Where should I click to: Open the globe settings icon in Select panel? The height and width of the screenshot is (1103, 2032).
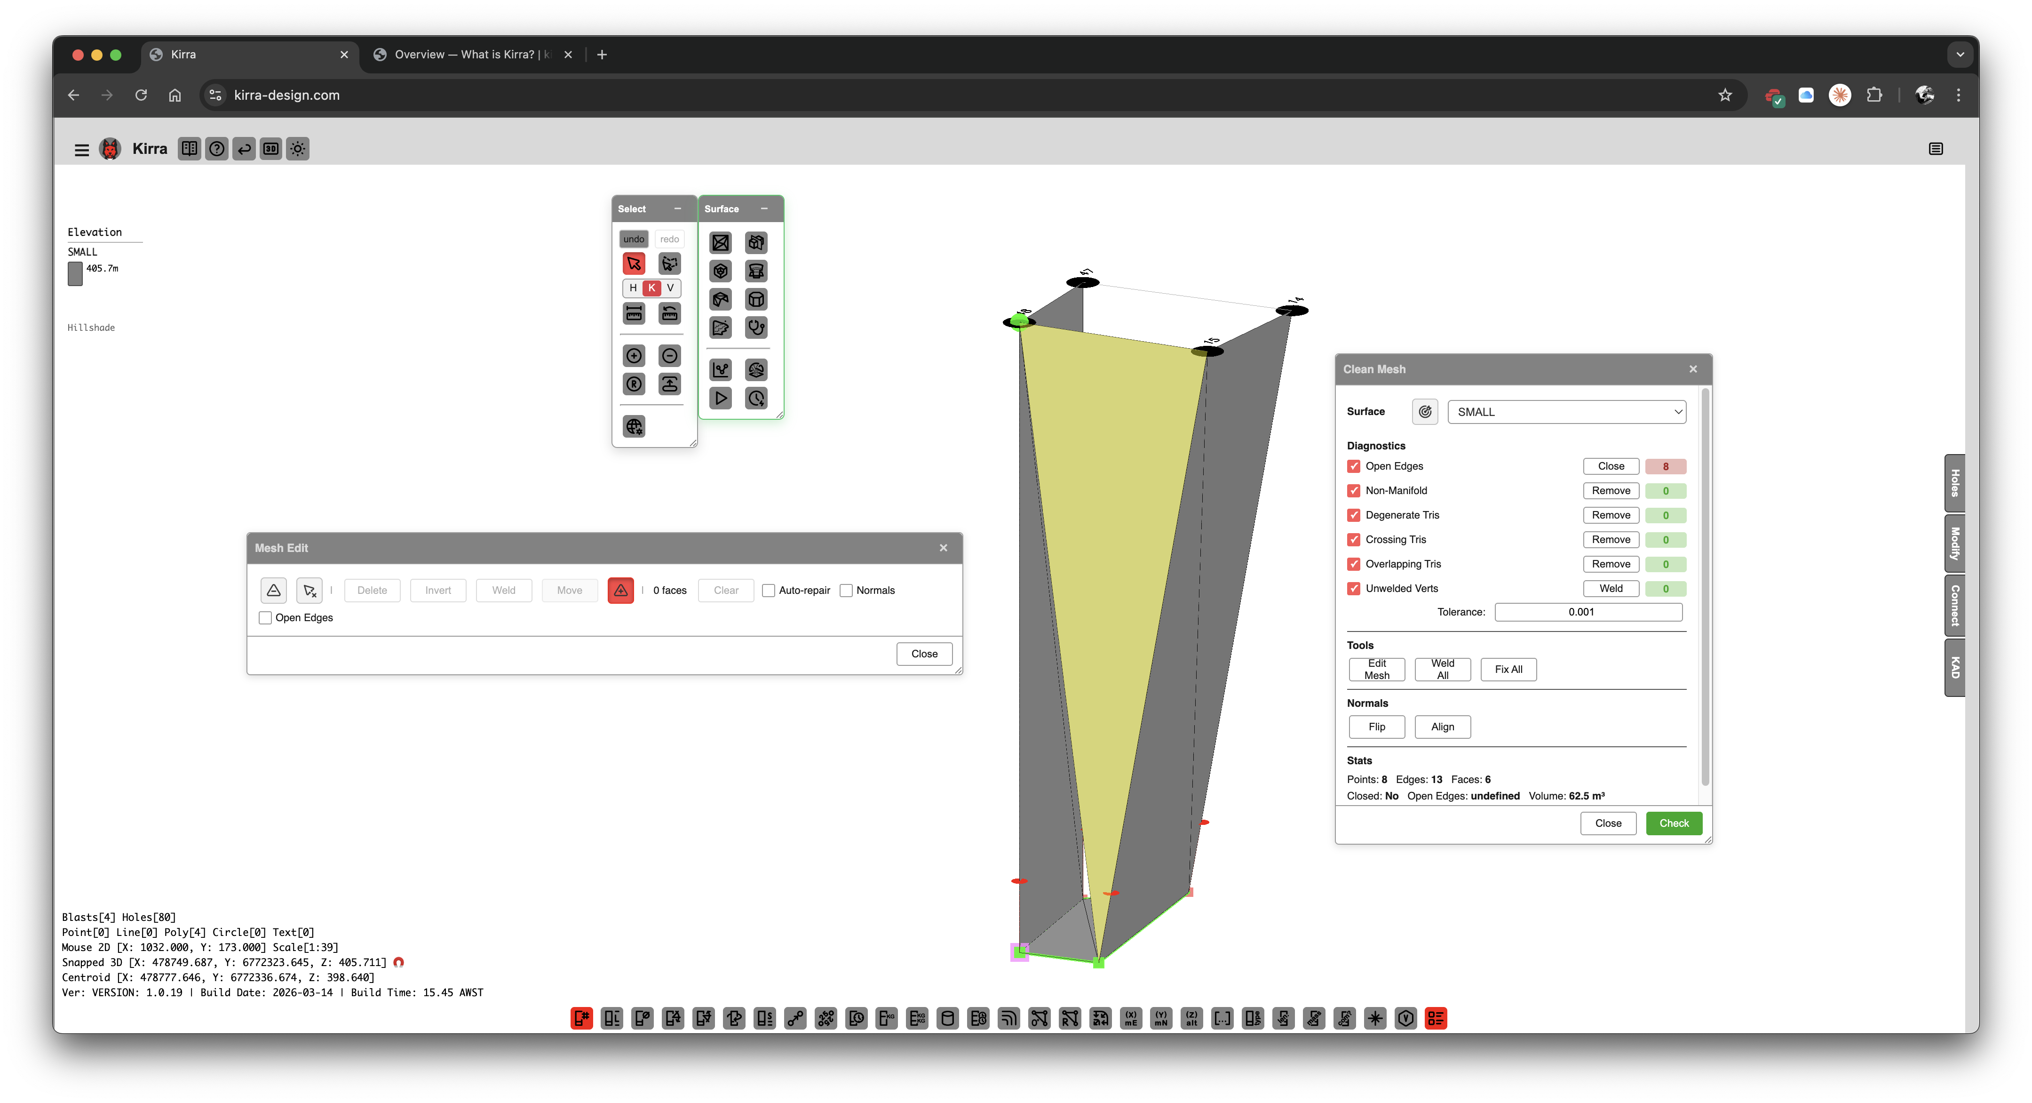pyautogui.click(x=634, y=427)
